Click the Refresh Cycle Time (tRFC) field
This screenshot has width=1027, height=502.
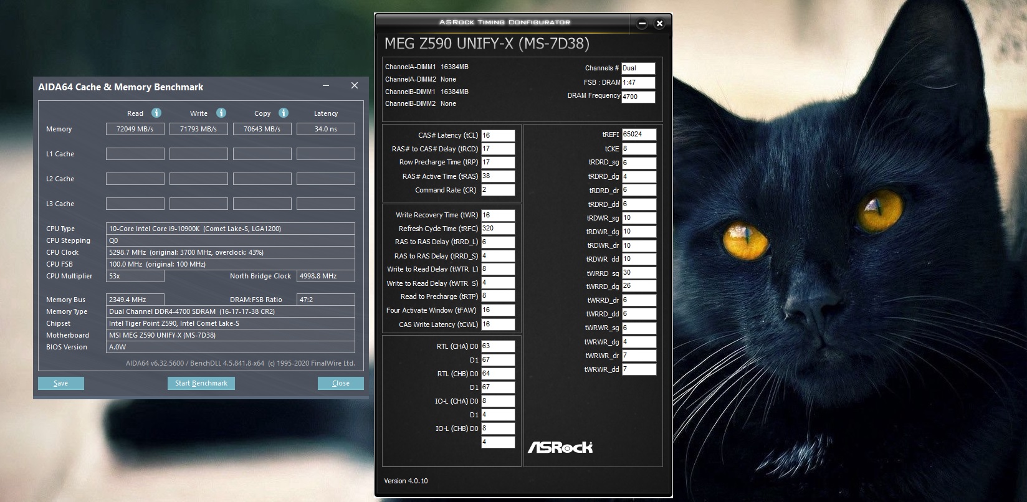pos(498,229)
